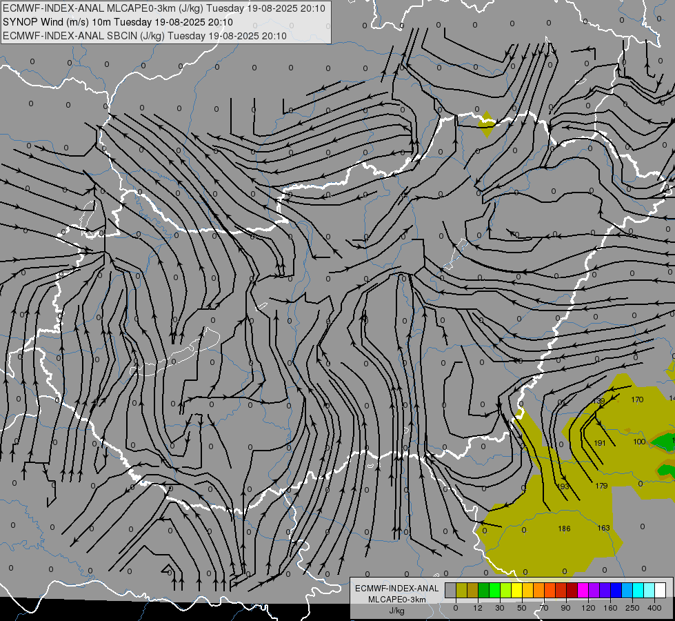Click the legend tick label 30
The width and height of the screenshot is (675, 621).
[x=500, y=608]
